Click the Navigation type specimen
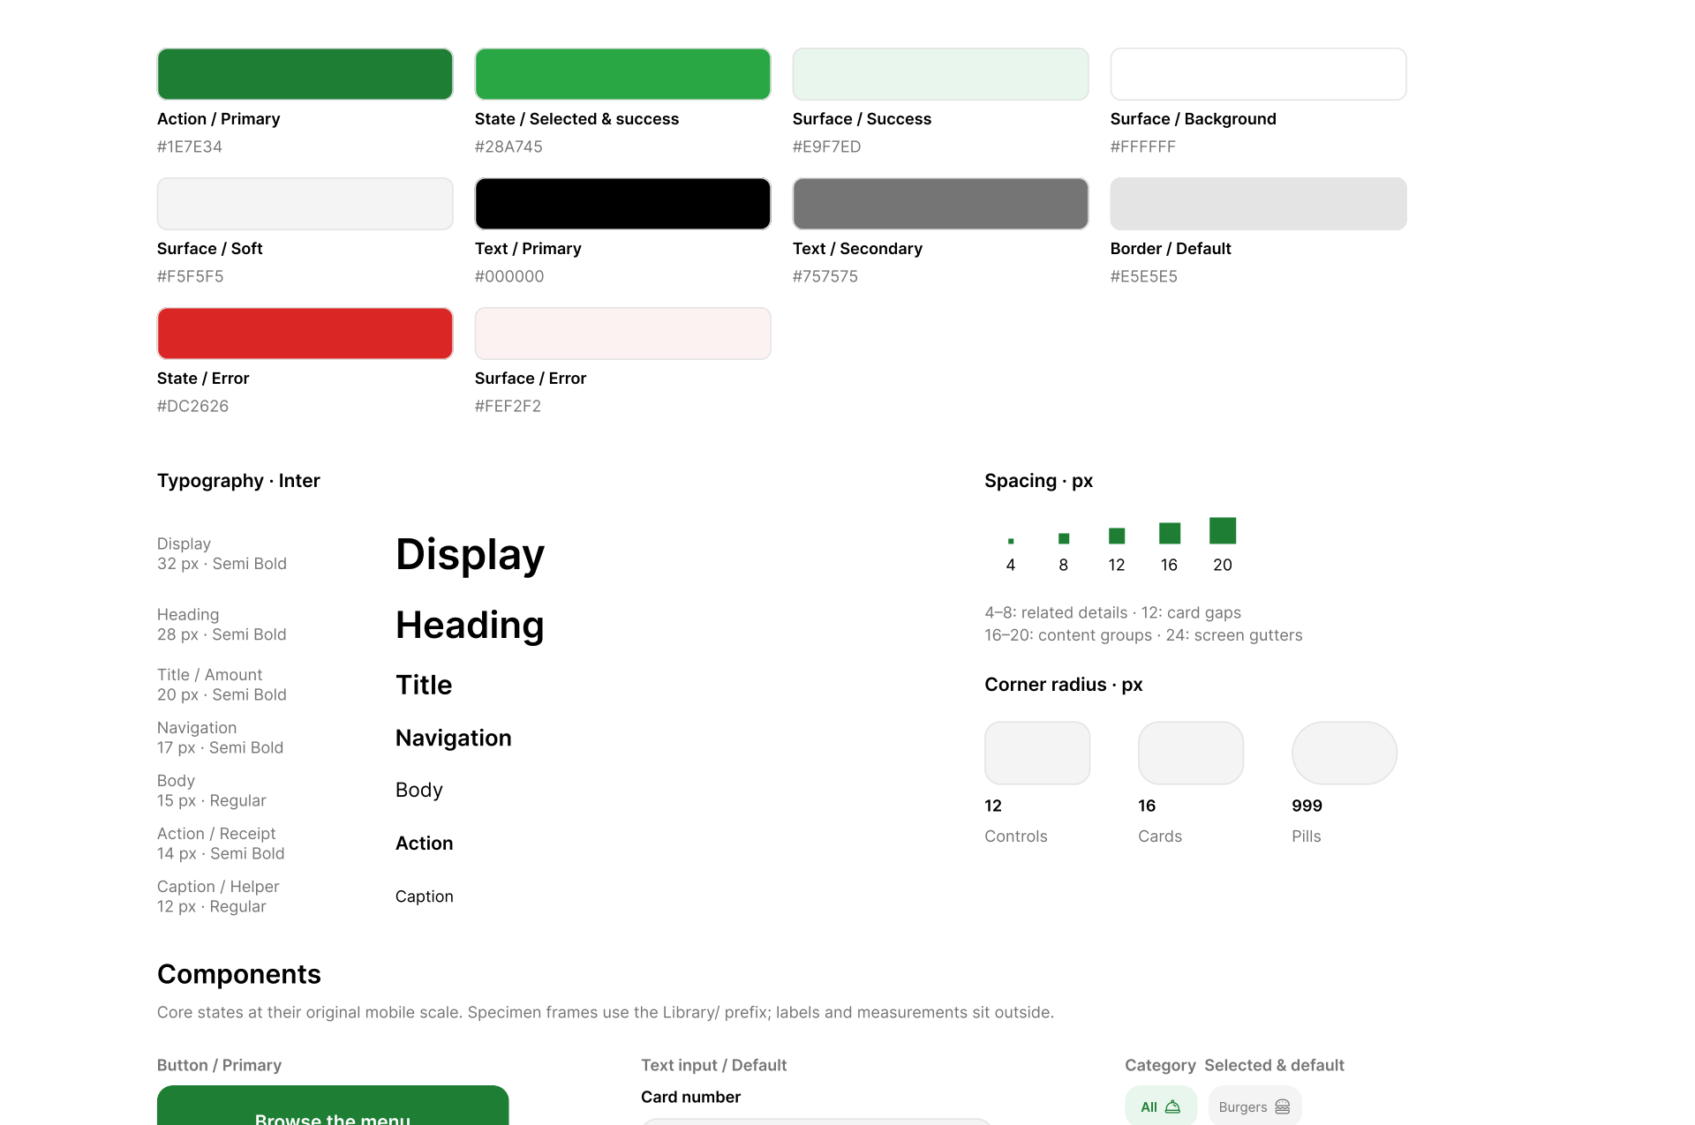 (x=454, y=738)
